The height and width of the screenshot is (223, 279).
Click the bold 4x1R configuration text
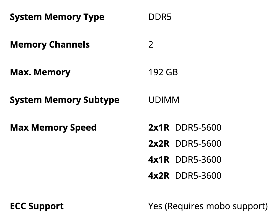point(159,160)
